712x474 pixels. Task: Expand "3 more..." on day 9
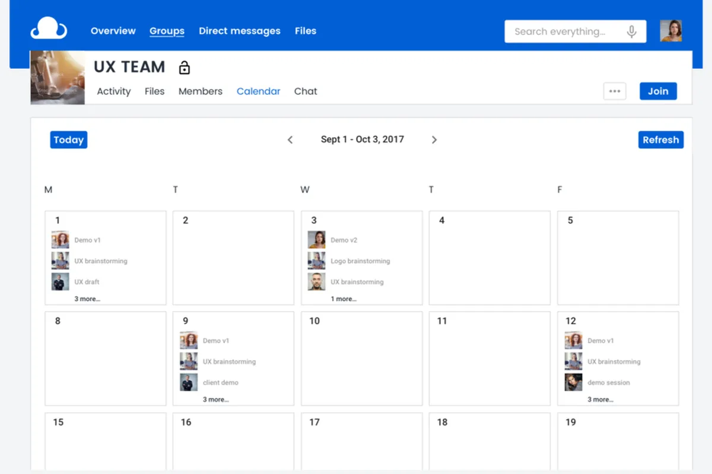coord(216,400)
